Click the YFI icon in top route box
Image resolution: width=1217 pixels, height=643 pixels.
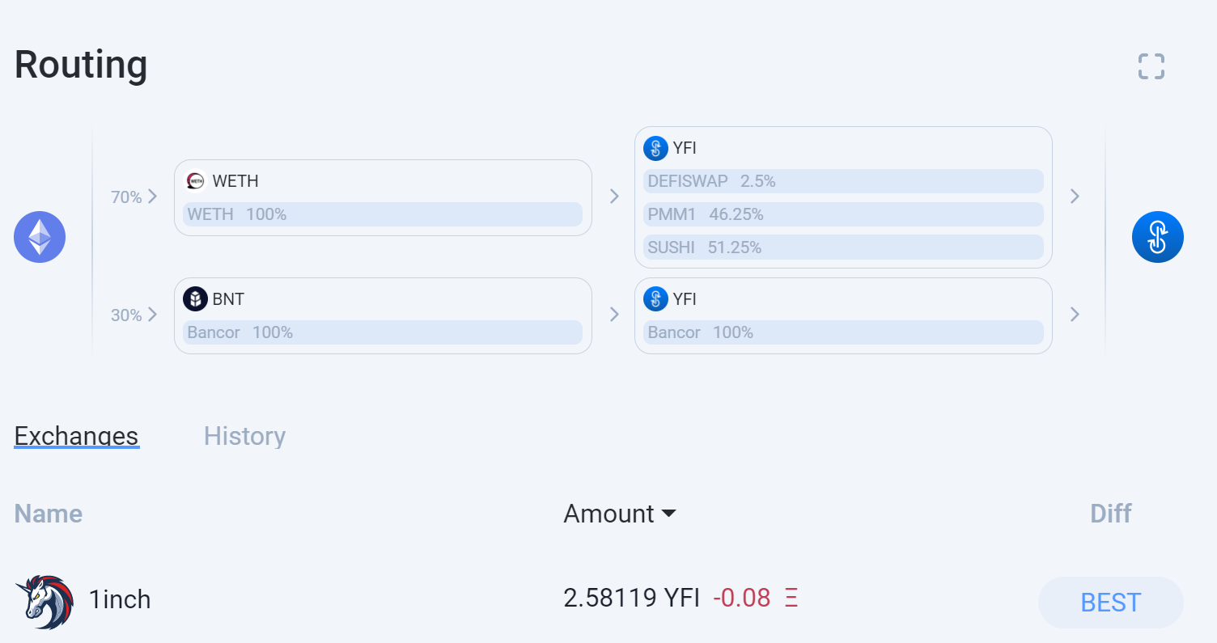[x=655, y=148]
